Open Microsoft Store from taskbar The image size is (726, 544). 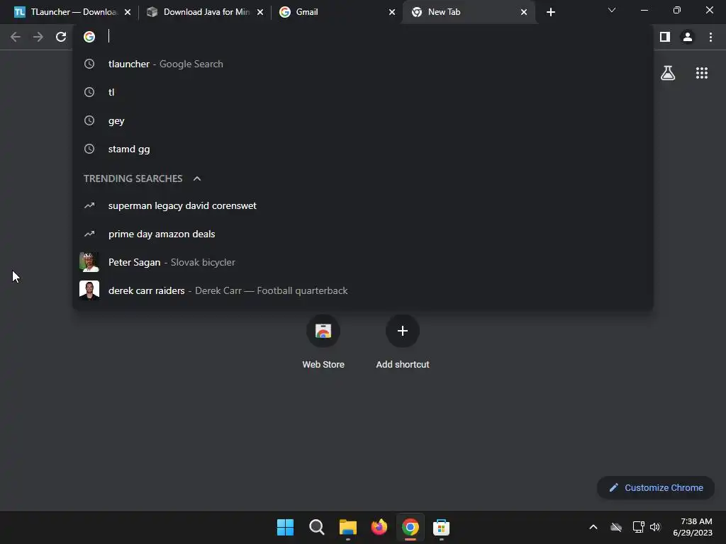coord(441,527)
